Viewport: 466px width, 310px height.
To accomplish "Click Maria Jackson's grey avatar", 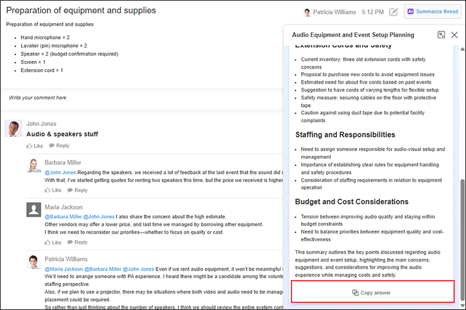I will pos(33,209).
